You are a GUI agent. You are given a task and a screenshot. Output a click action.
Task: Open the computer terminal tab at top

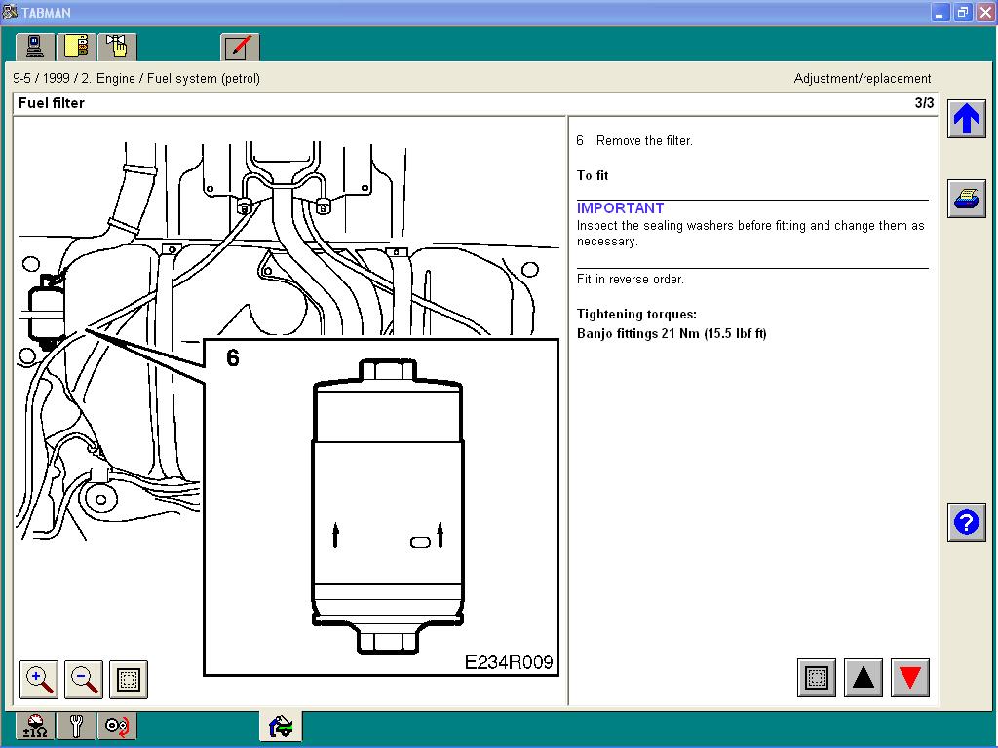[x=35, y=47]
